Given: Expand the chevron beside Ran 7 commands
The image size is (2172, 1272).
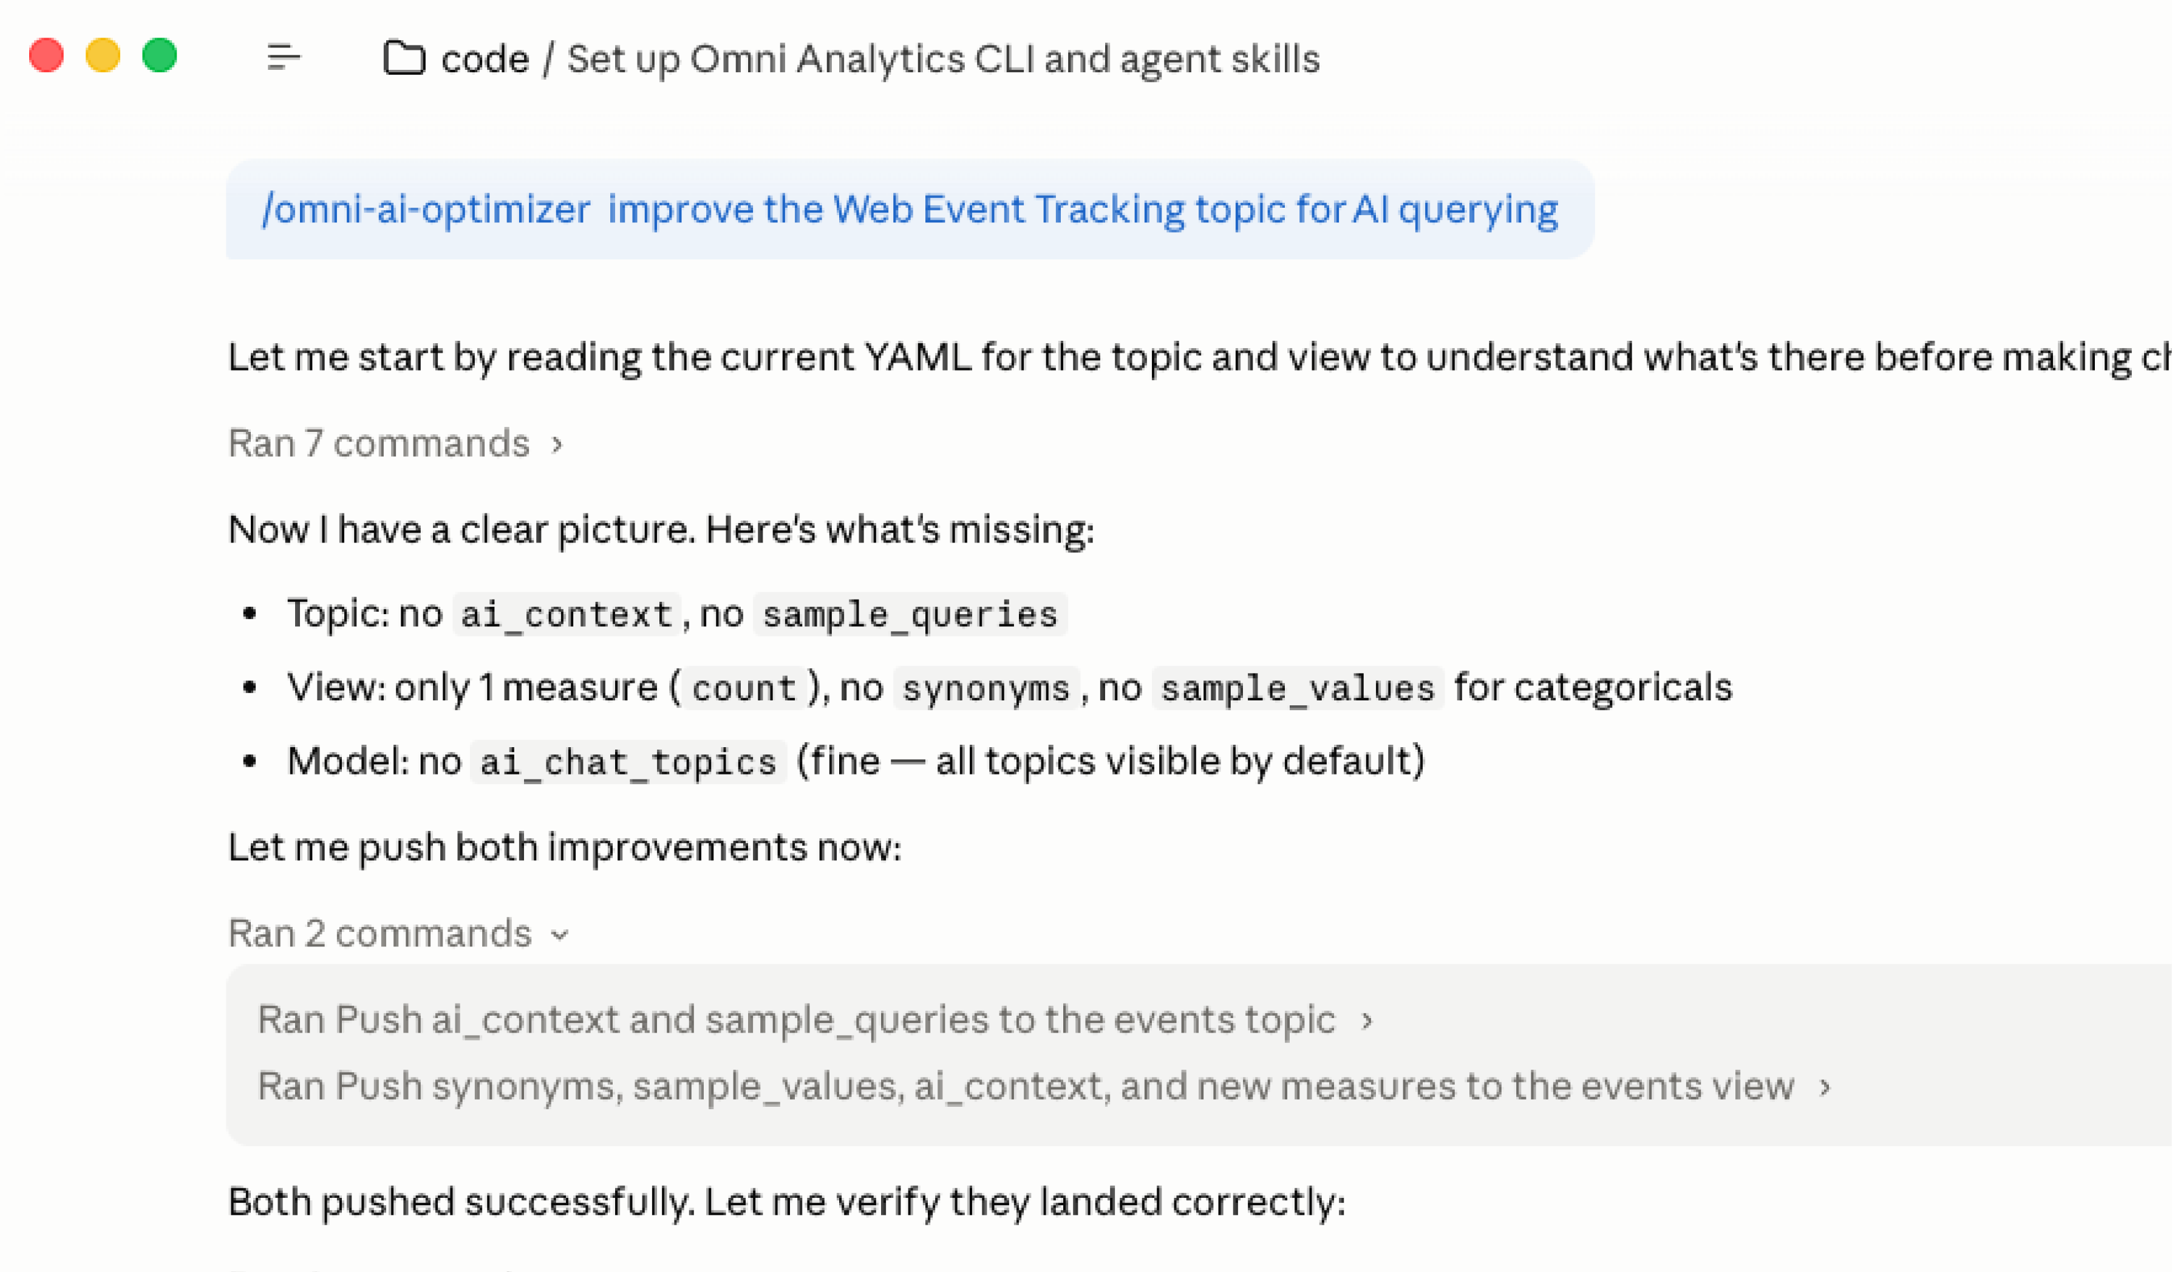Looking at the screenshot, I should point(557,444).
